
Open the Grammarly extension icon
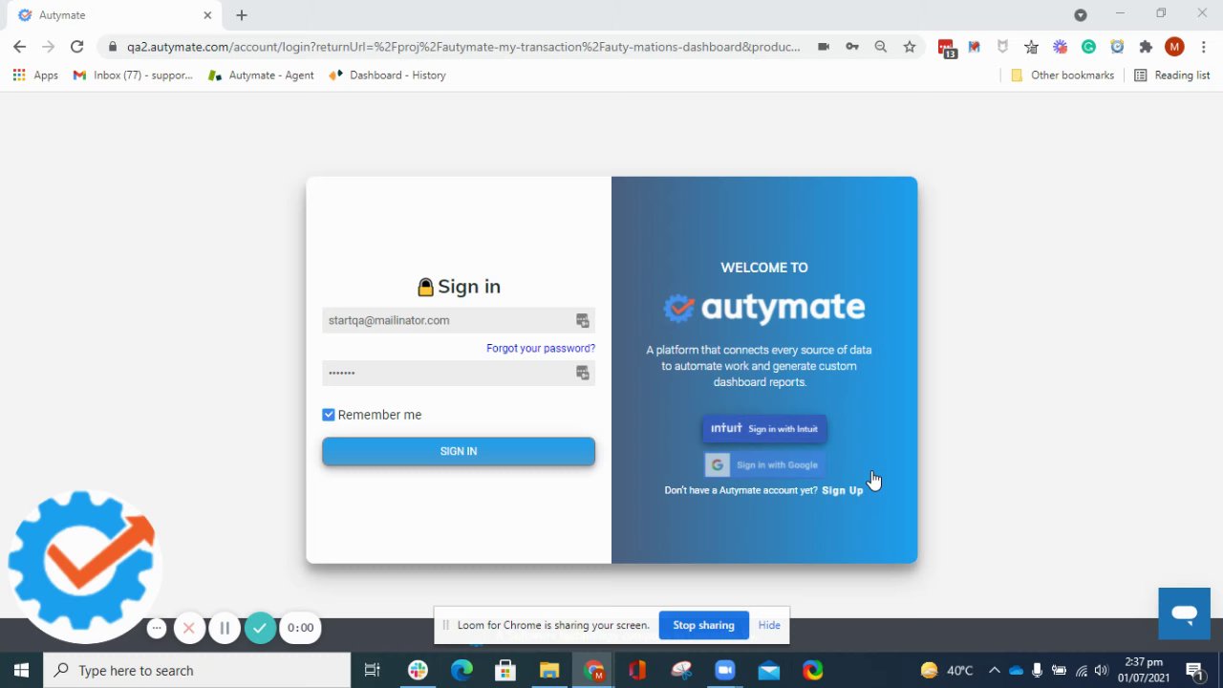click(x=1088, y=46)
